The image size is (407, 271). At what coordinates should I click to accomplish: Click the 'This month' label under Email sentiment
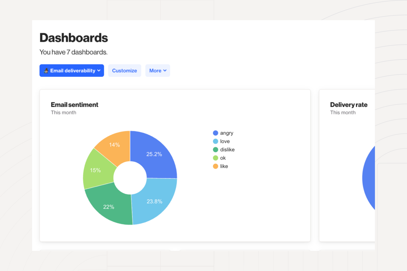[x=63, y=112]
